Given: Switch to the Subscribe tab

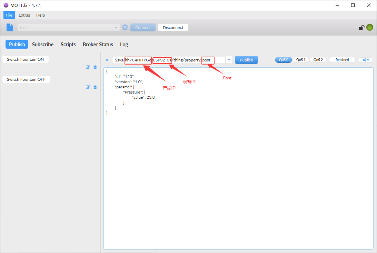Looking at the screenshot, I should (x=43, y=44).
